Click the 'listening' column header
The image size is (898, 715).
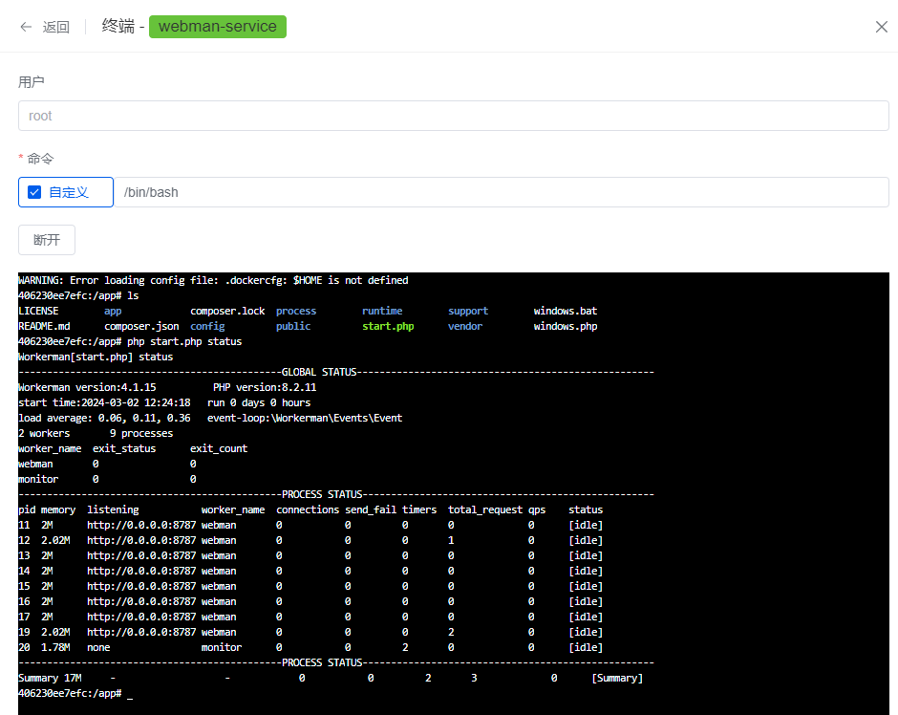113,509
